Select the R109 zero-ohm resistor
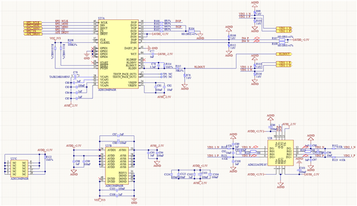 (282, 42)
